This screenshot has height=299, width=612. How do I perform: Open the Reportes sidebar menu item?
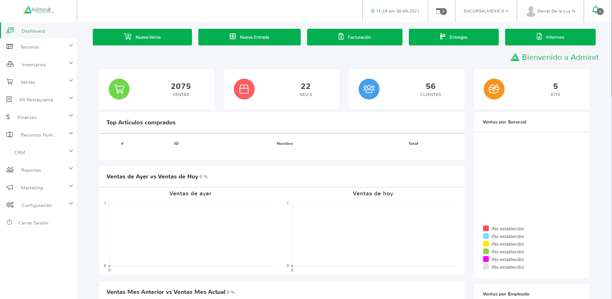tap(31, 170)
